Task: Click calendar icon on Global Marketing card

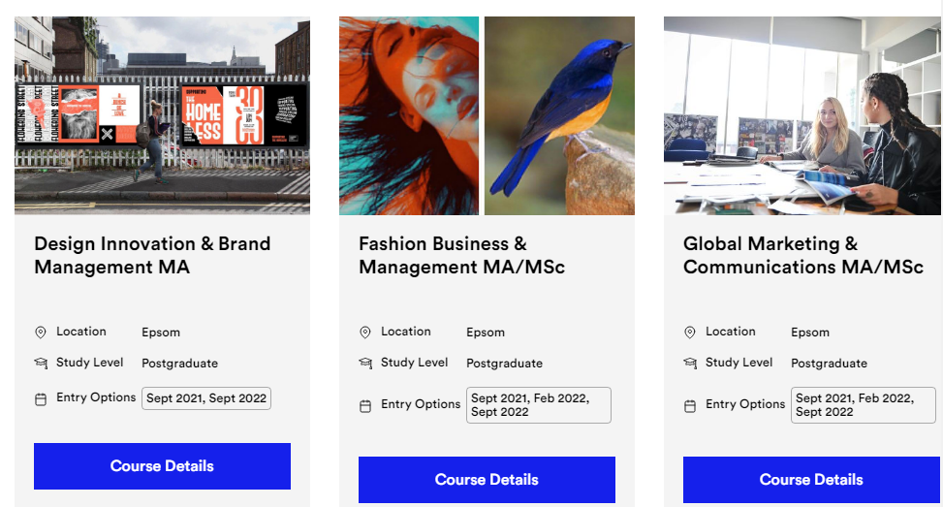Action: [690, 405]
